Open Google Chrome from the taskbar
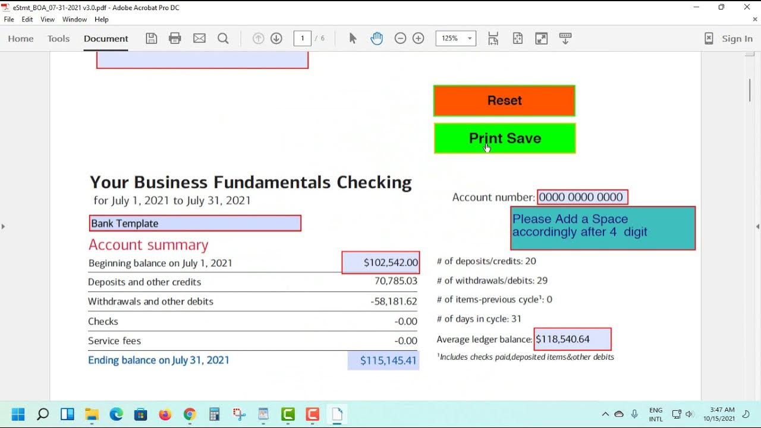The image size is (761, 428). point(190,414)
